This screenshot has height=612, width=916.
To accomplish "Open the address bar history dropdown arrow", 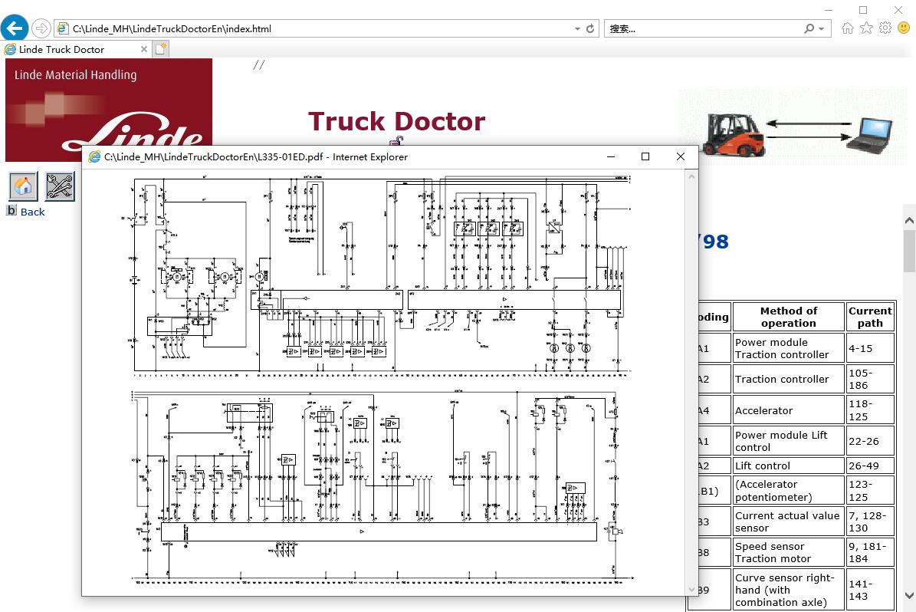I will click(577, 28).
